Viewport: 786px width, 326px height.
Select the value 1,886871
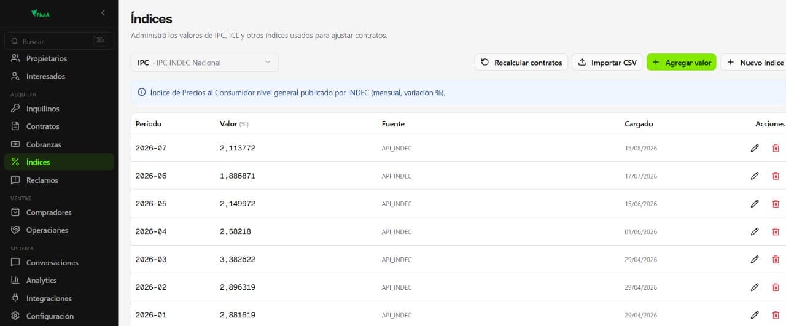(x=238, y=176)
